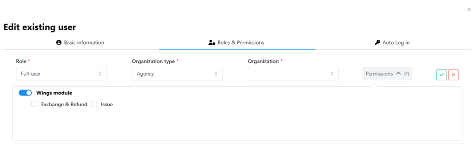Image resolution: width=474 pixels, height=149 pixels.
Task: Click the green checkmark confirm icon
Action: (x=441, y=75)
